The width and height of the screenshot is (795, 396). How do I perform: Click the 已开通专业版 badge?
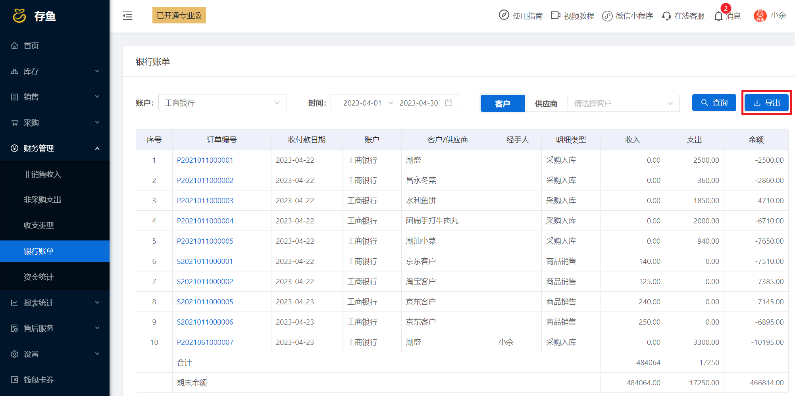tap(179, 15)
